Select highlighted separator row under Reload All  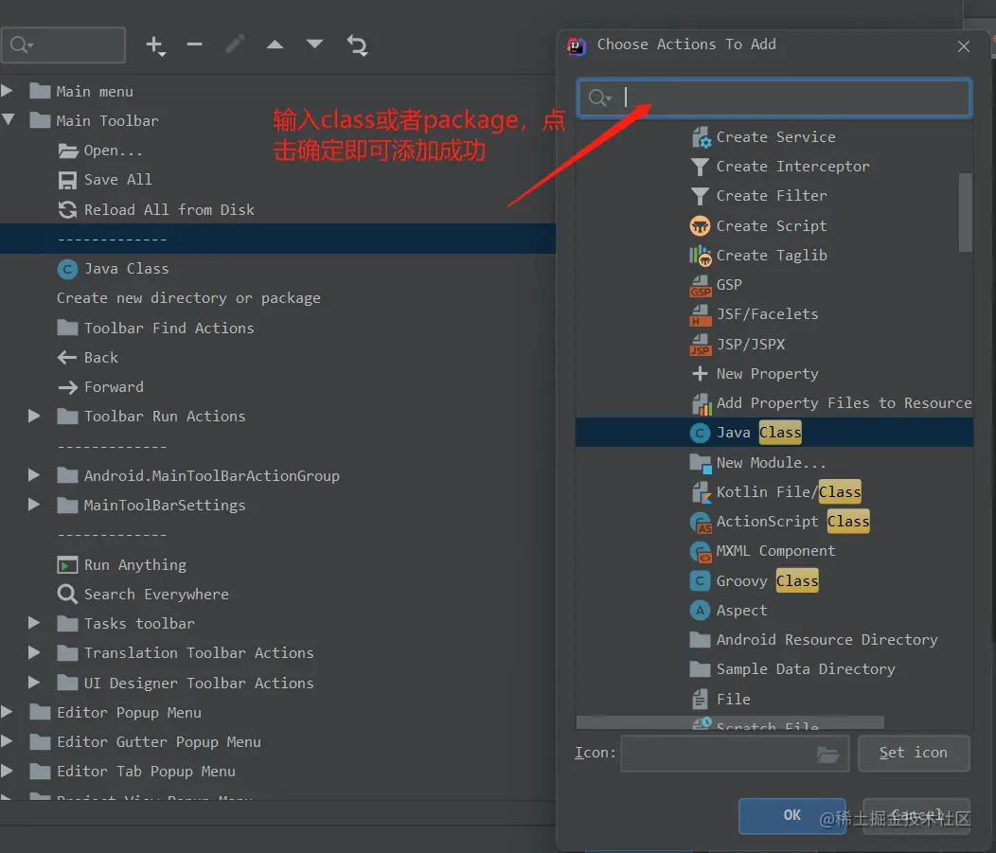tap(277, 239)
